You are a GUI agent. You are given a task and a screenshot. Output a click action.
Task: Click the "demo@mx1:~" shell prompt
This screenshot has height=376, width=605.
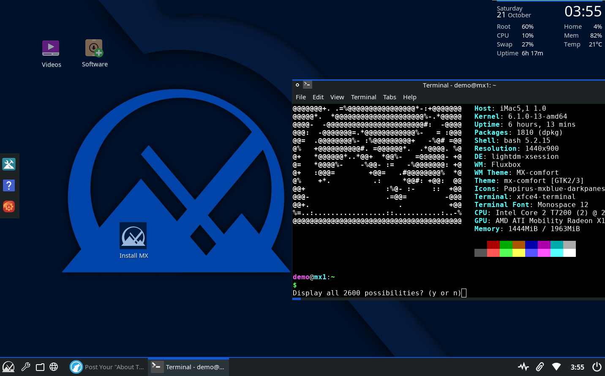[314, 277]
